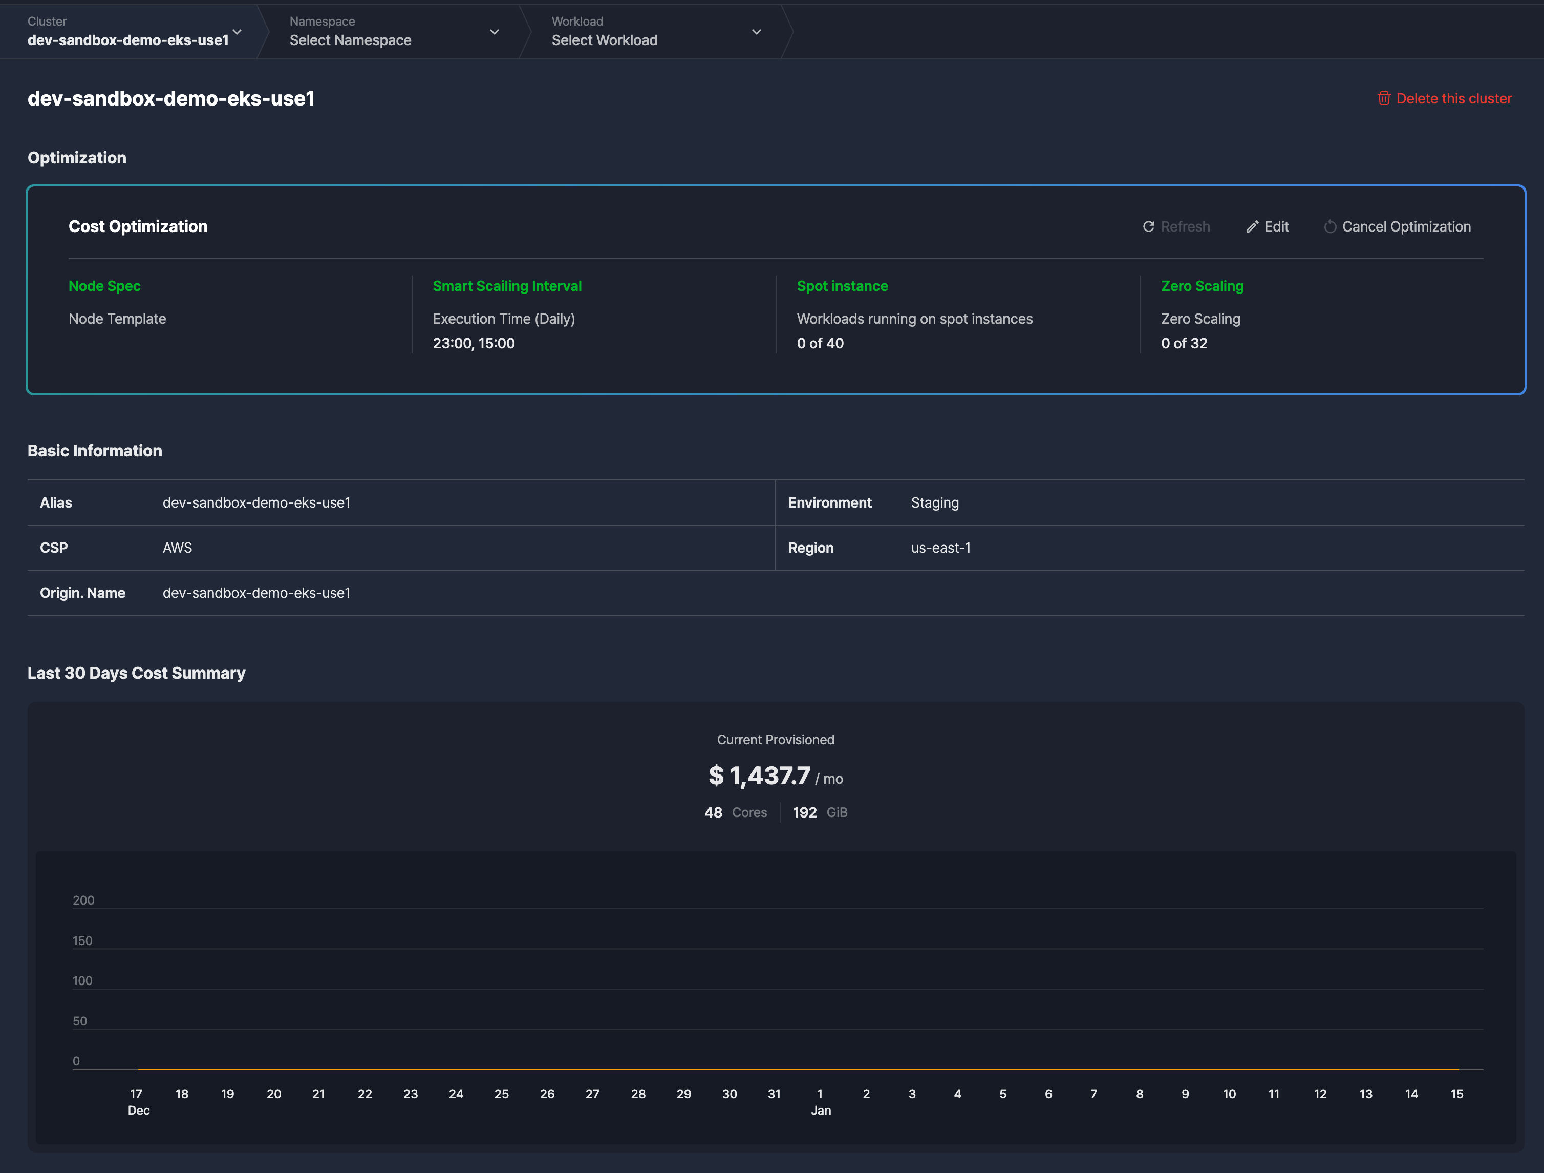
Task: Expand the Cluster dropdown chevron
Action: click(x=238, y=32)
